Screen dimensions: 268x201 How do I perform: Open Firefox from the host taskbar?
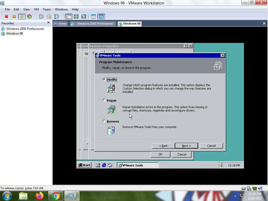click(x=40, y=196)
